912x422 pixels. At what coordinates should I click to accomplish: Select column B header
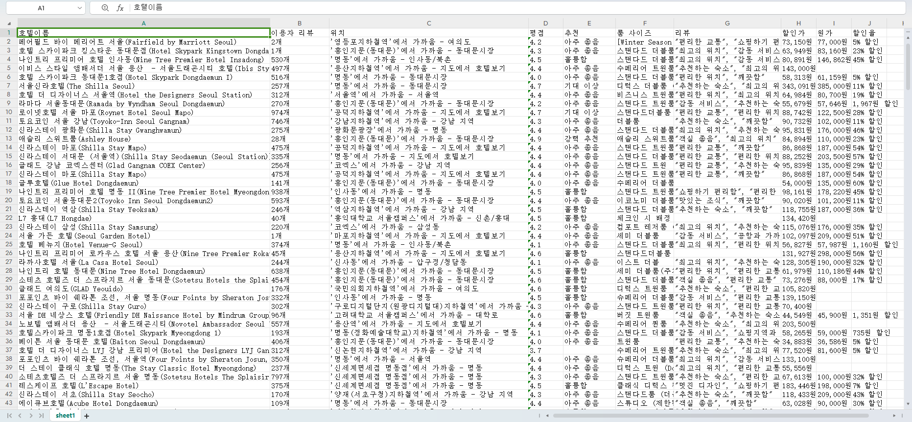(300, 23)
